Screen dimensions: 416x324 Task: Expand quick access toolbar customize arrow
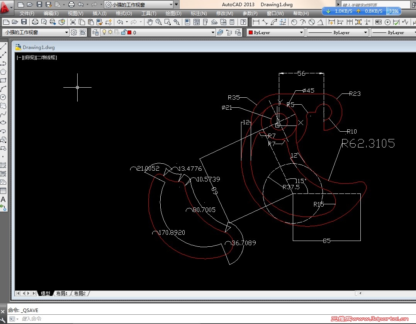point(177,5)
